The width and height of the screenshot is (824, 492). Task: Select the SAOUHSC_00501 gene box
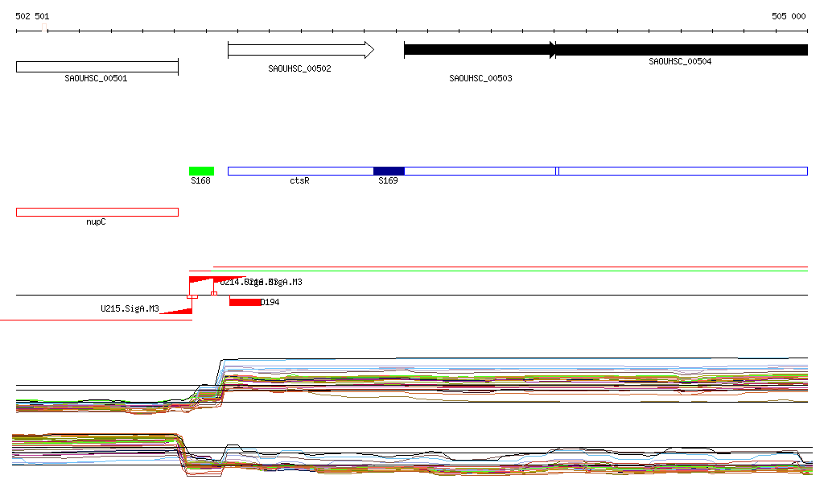[x=97, y=67]
